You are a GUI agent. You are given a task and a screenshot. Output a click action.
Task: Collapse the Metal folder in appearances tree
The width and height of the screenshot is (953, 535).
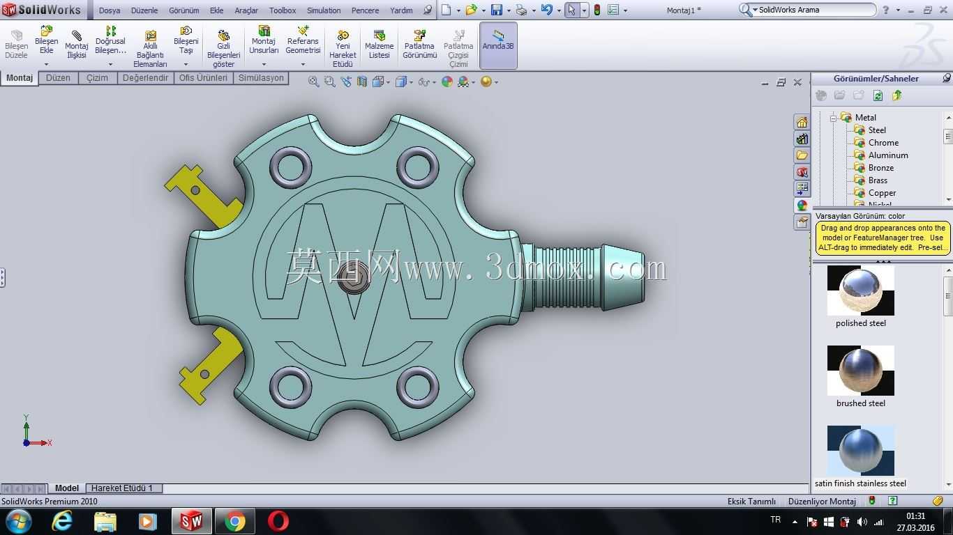[833, 118]
